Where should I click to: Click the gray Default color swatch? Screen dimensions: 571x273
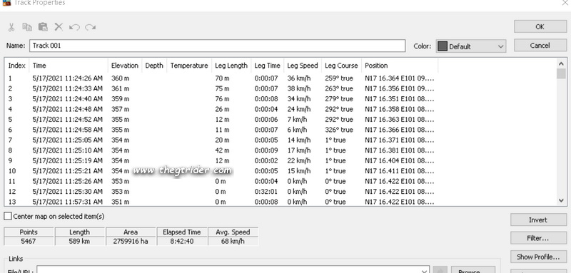[x=443, y=46]
